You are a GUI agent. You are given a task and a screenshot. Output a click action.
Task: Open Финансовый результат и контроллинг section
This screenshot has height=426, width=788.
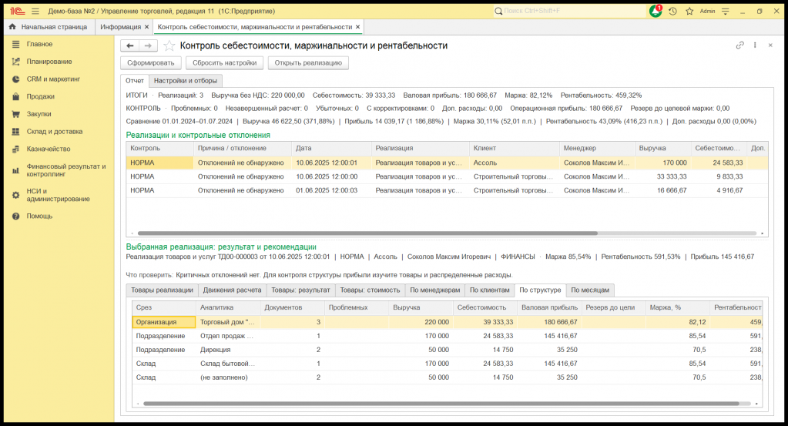(x=65, y=170)
